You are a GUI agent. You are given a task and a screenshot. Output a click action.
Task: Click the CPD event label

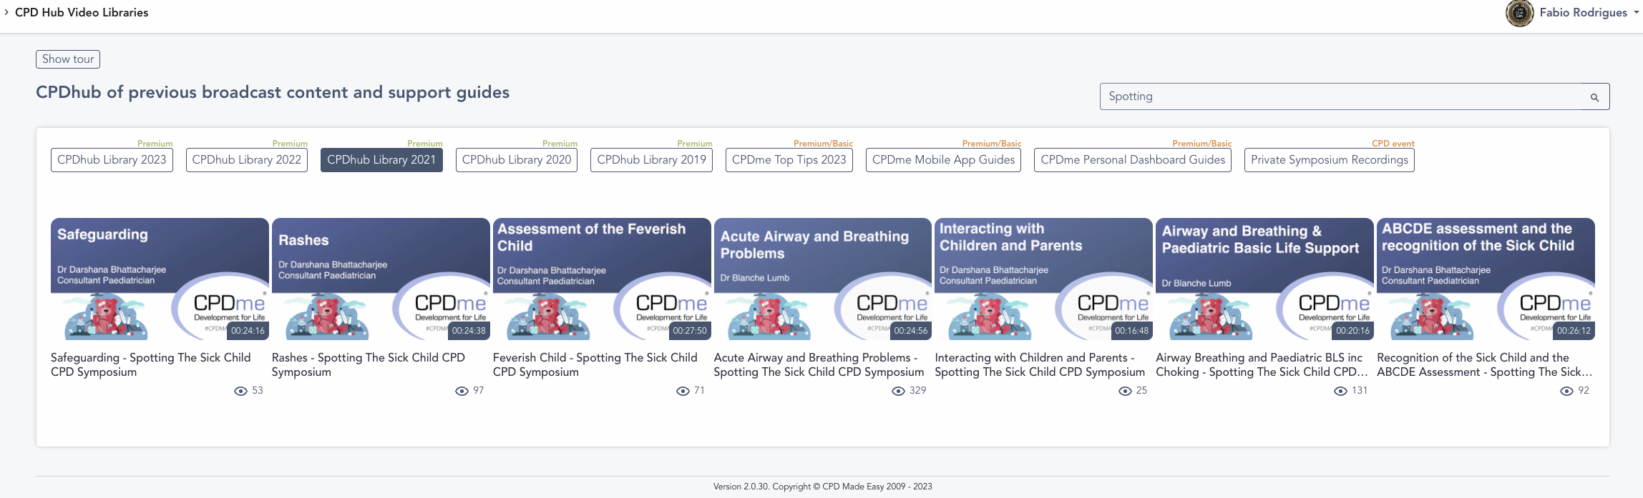[1393, 144]
